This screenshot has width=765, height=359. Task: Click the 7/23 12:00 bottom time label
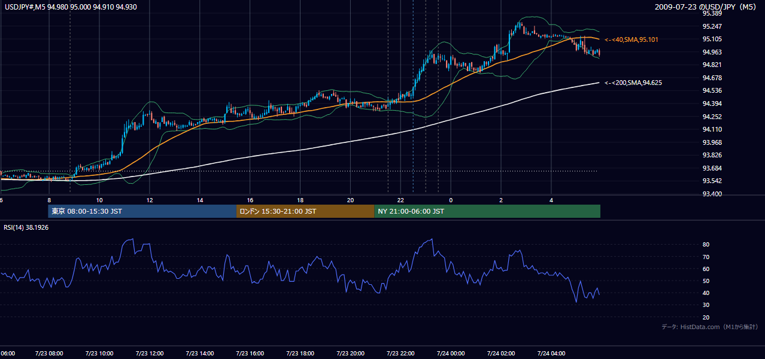(x=150, y=354)
